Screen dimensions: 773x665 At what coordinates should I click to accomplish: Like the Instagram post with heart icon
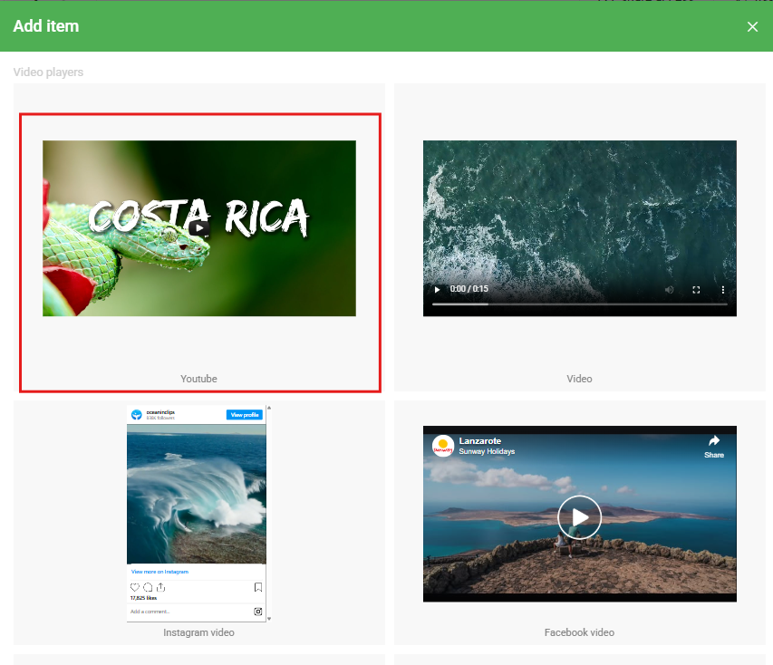click(x=135, y=587)
